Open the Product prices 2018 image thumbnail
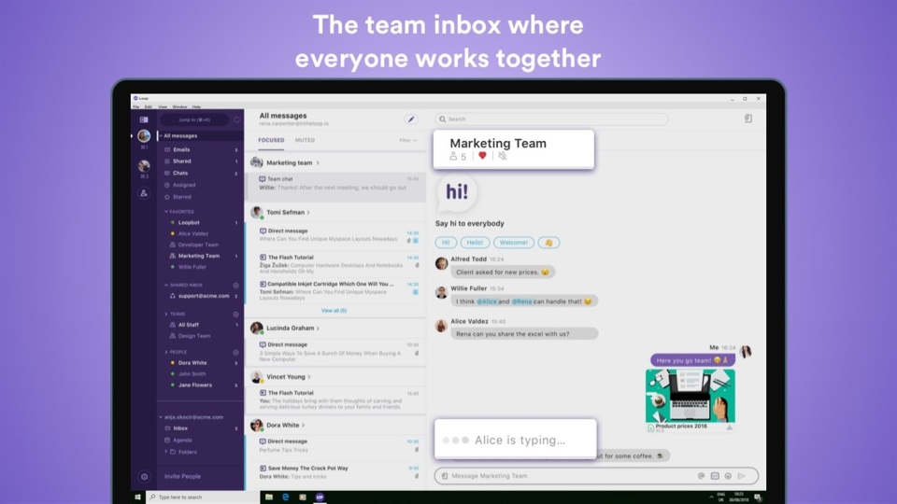Image resolution: width=897 pixels, height=504 pixels. (690, 396)
